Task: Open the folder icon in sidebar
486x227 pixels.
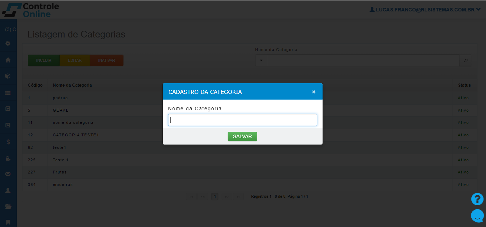Action: click(x=8, y=206)
